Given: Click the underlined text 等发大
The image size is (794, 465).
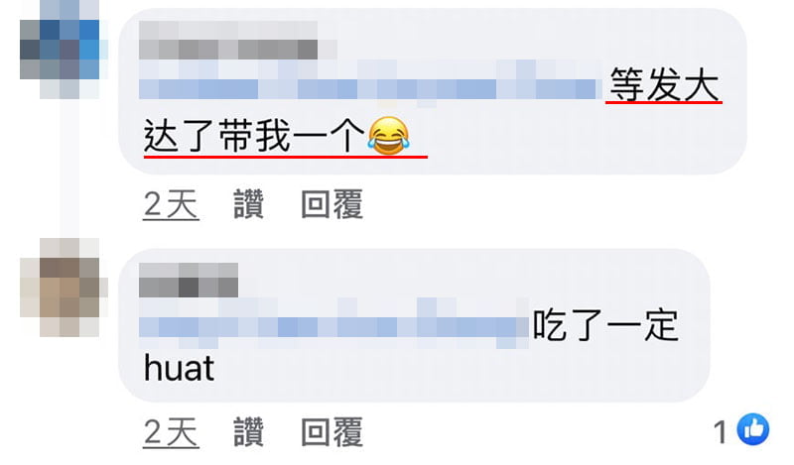Looking at the screenshot, I should point(664,84).
